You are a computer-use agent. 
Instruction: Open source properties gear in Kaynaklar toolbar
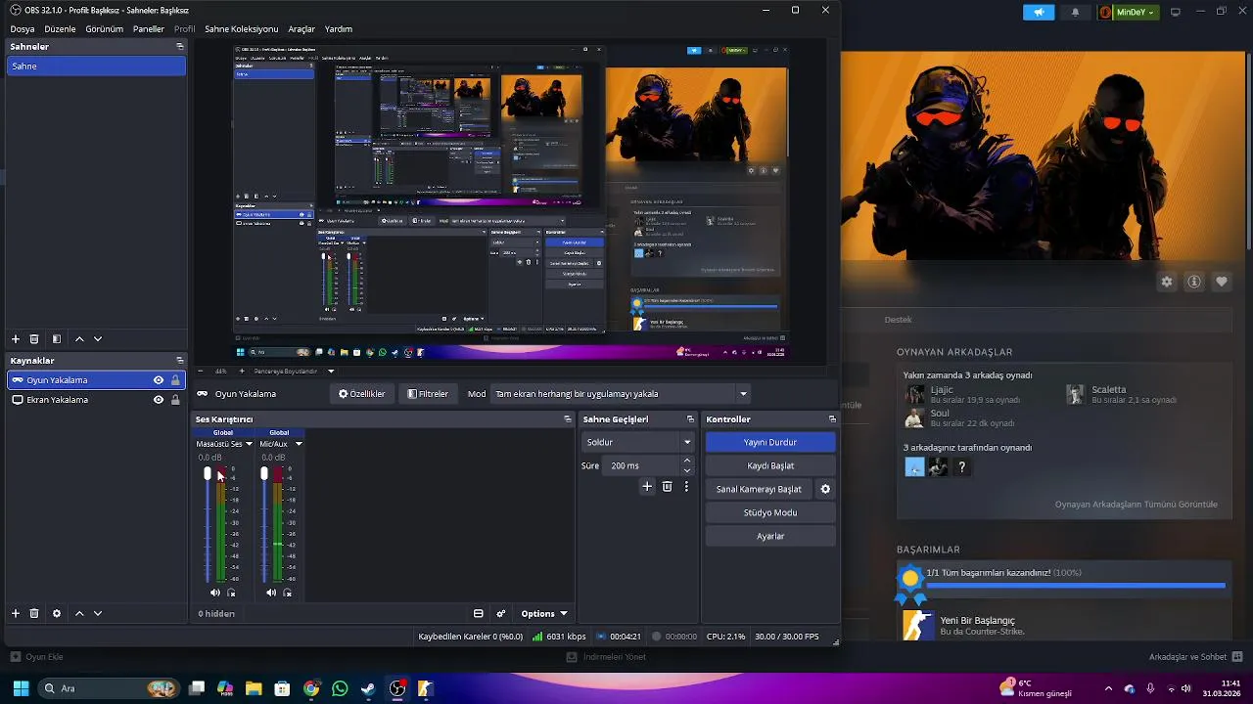tap(57, 614)
